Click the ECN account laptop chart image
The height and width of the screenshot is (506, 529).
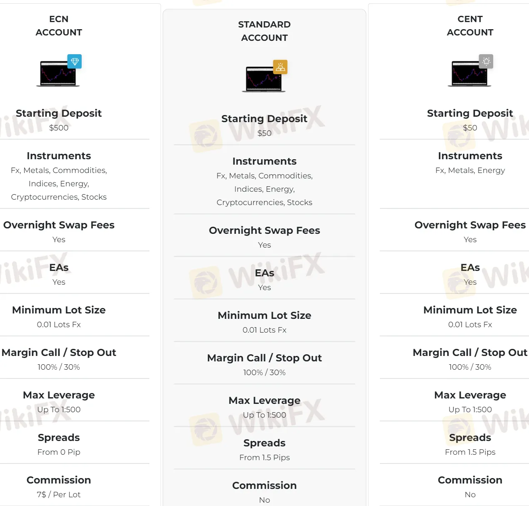click(x=57, y=74)
